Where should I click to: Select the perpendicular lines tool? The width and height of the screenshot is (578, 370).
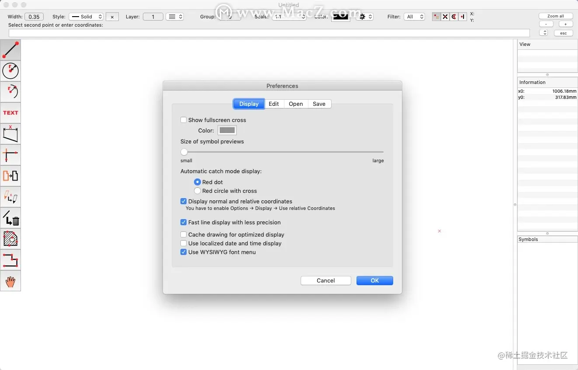(x=10, y=155)
